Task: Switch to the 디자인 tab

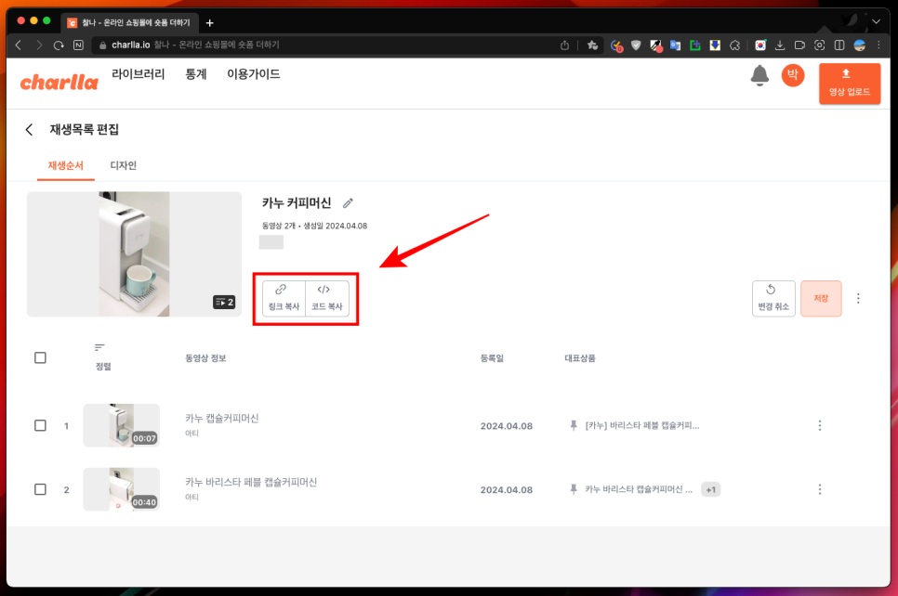Action: coord(123,166)
